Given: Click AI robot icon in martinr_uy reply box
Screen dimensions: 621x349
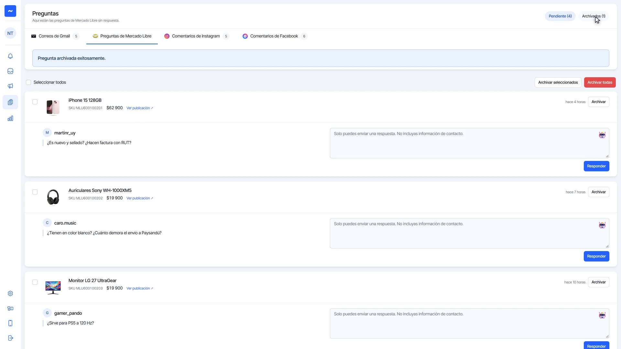Looking at the screenshot, I should pyautogui.click(x=602, y=135).
